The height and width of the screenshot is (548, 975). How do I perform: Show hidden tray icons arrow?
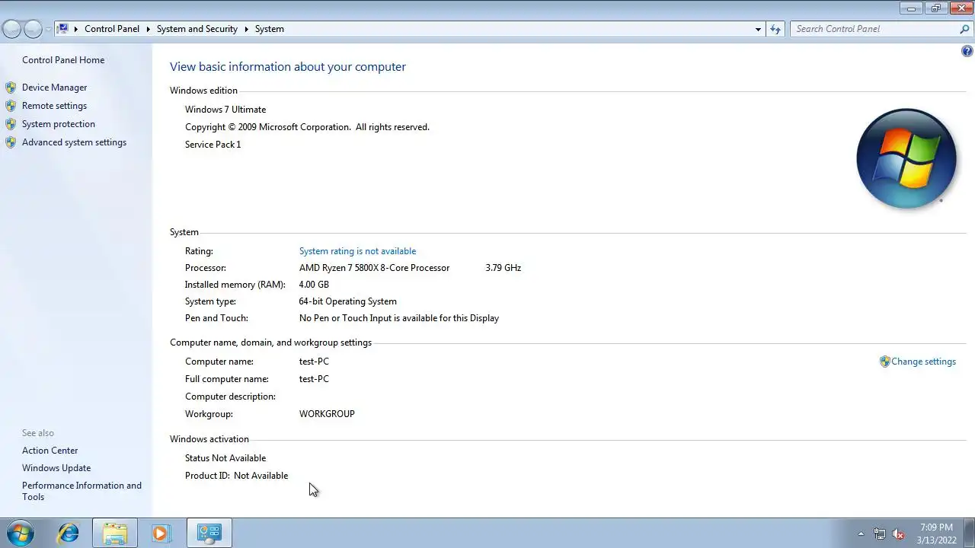click(862, 534)
